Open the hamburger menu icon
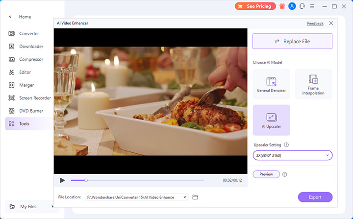Image resolution: width=353 pixels, height=219 pixels. pos(312,6)
